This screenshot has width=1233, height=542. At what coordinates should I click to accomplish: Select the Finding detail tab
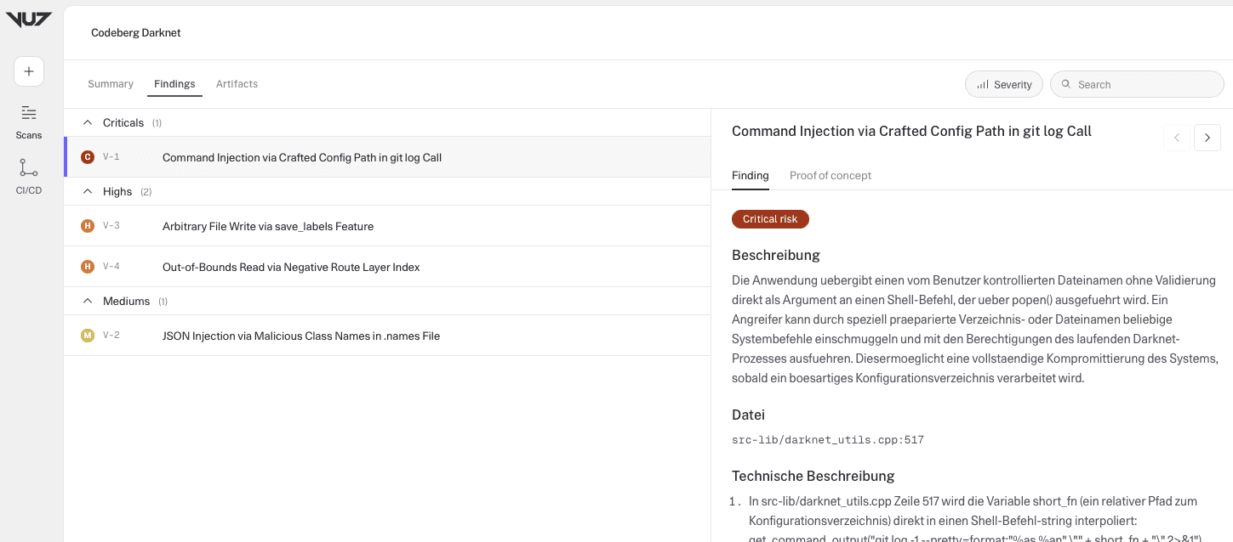(751, 175)
